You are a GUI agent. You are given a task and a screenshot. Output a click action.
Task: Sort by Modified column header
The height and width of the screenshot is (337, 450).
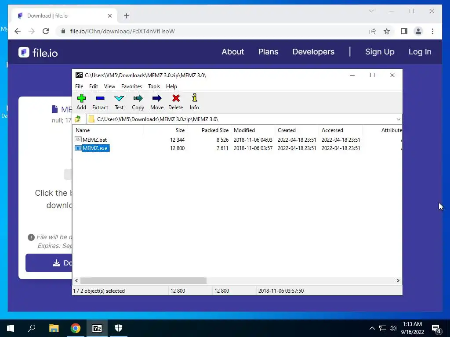pos(253,130)
